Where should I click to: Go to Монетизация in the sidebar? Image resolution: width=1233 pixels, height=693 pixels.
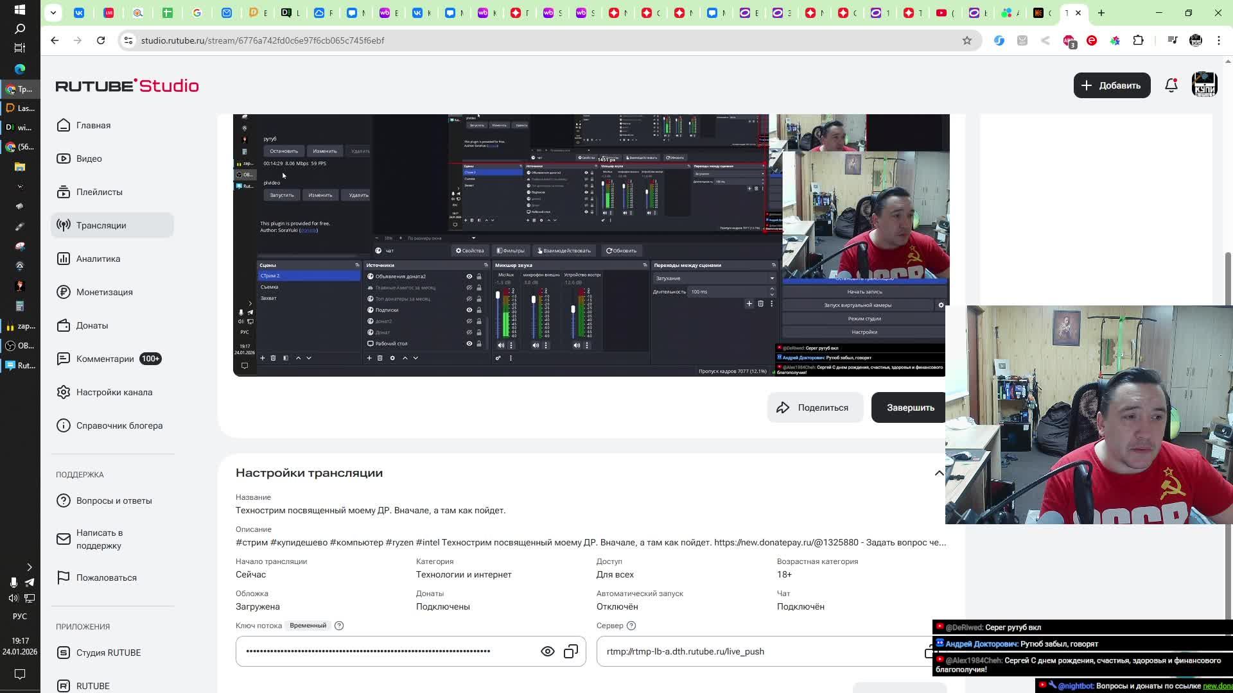[x=104, y=292]
